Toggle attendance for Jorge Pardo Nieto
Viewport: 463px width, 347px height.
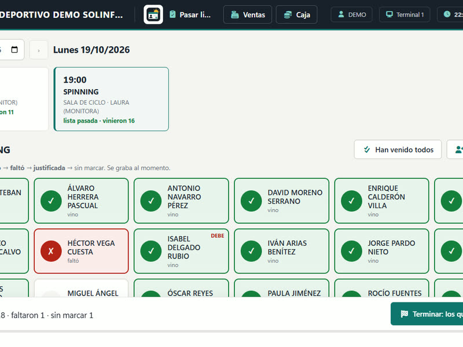[x=381, y=251]
